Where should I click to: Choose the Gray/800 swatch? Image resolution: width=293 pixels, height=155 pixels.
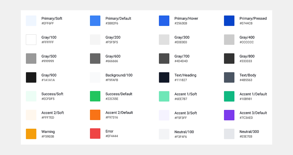coord(229,59)
